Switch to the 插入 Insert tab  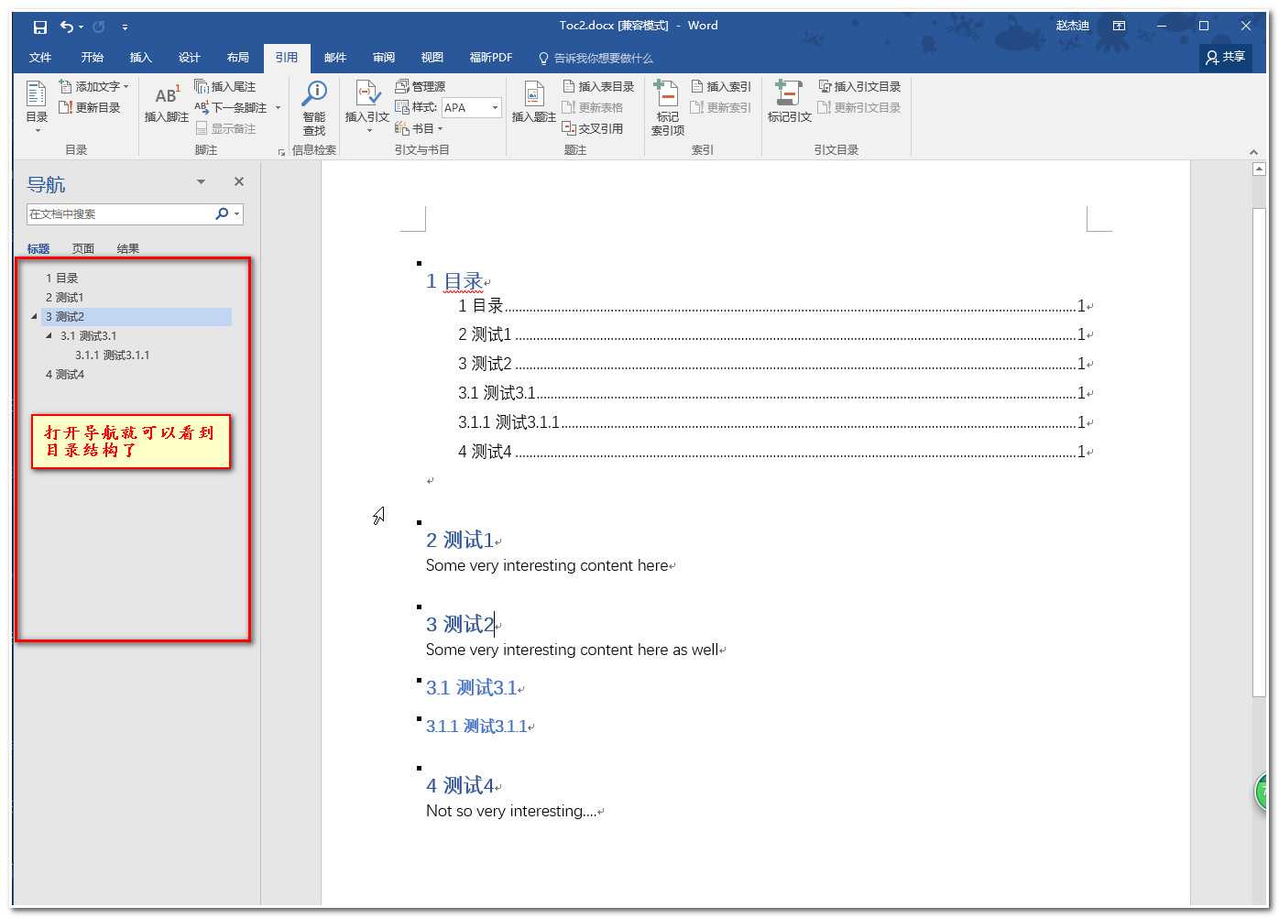(x=140, y=58)
